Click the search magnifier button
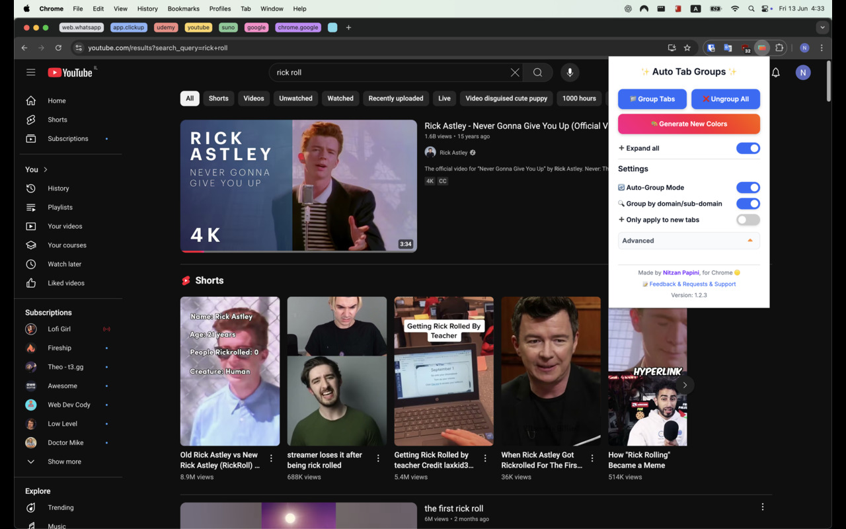The width and height of the screenshot is (846, 529). (538, 73)
